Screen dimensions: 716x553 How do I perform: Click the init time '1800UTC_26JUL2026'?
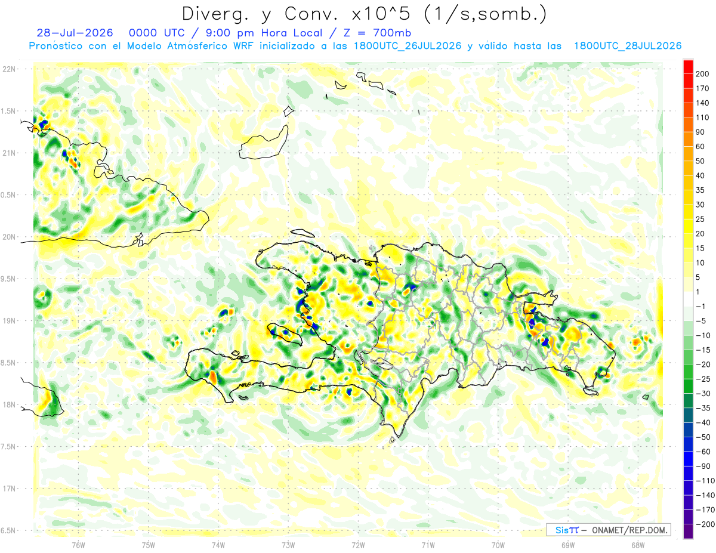[x=408, y=46]
